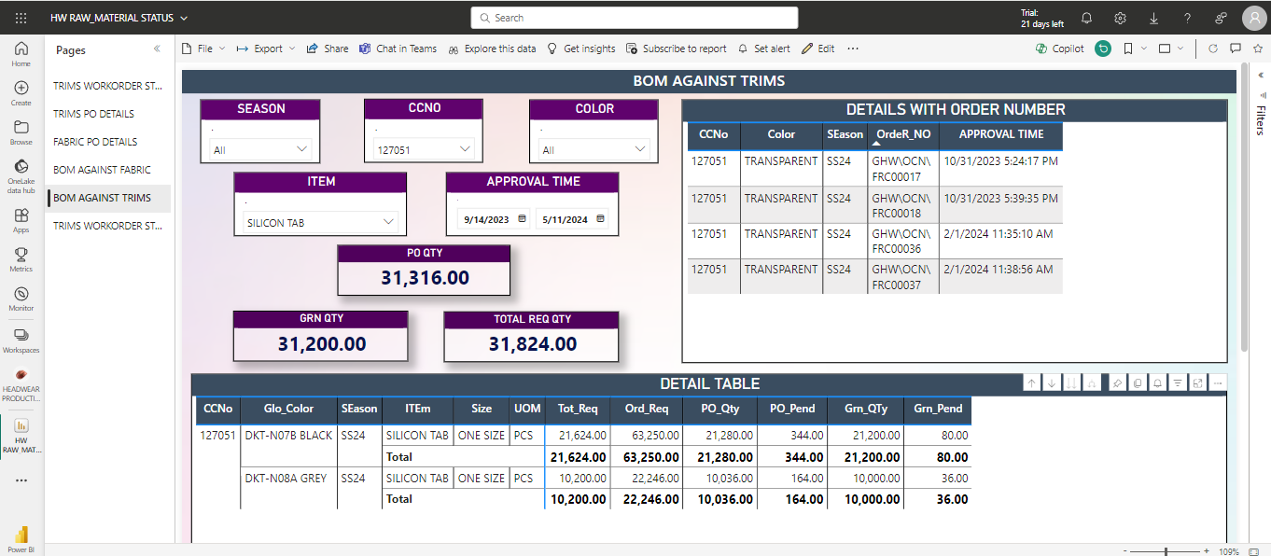Collapse the Pages navigation pane
The image size is (1271, 556).
click(x=157, y=49)
